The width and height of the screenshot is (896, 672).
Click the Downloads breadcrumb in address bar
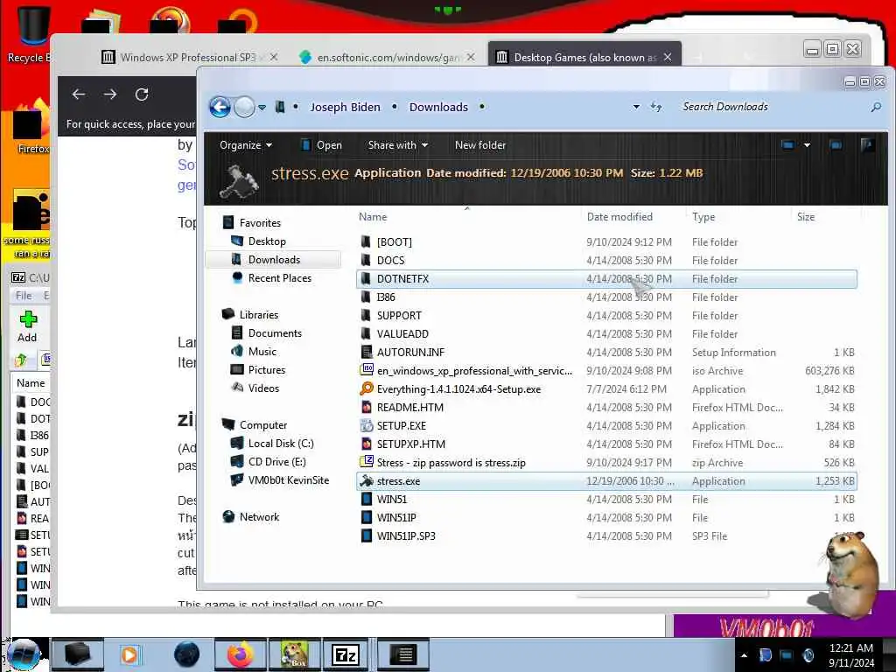(x=438, y=107)
